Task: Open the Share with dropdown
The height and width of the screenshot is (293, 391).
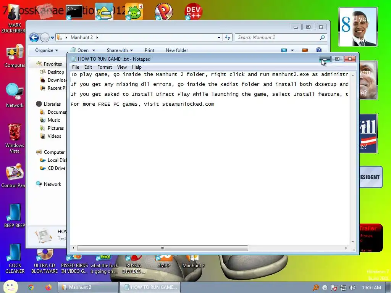Action: [120, 50]
